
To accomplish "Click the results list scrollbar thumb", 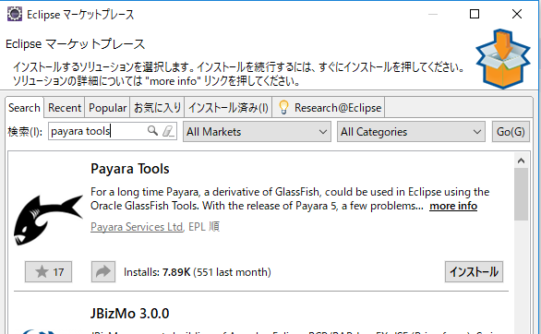I will [521, 194].
